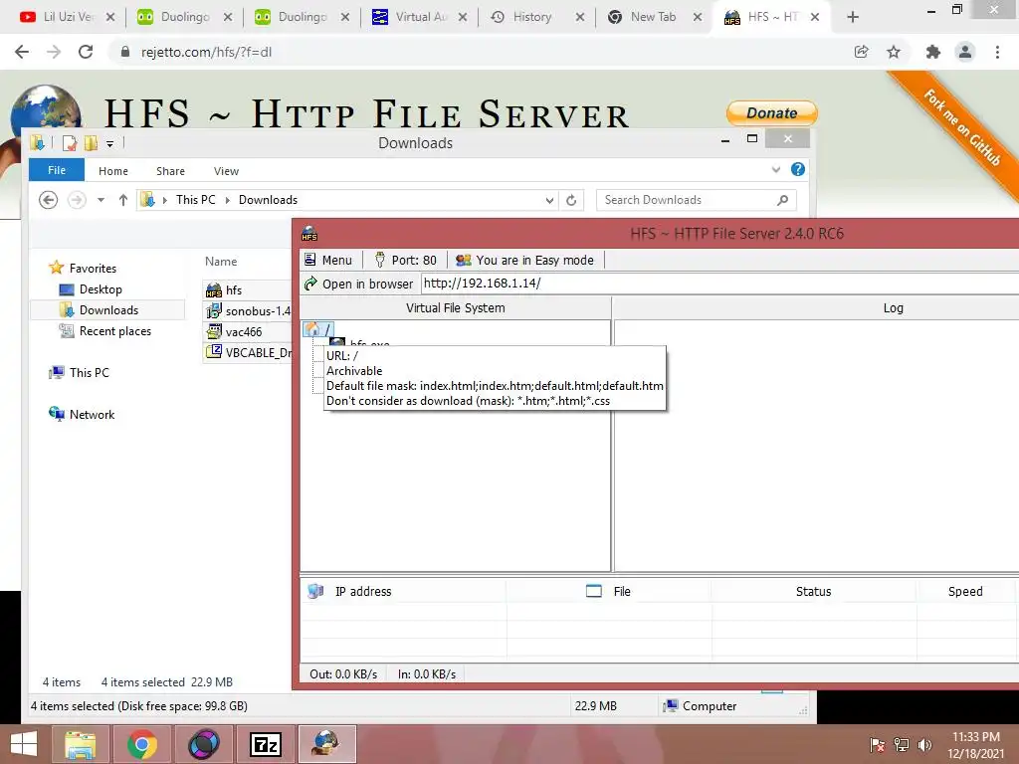
Task: Select Network in the navigation pane
Action: (x=82, y=414)
